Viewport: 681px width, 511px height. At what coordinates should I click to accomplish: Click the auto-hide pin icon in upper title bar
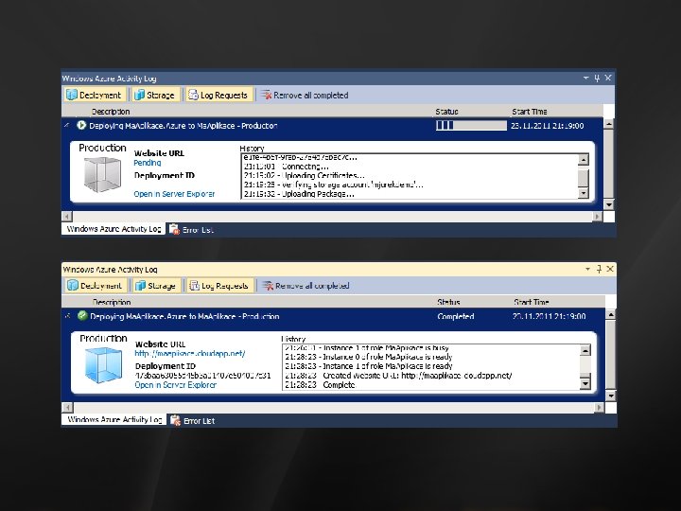click(597, 78)
